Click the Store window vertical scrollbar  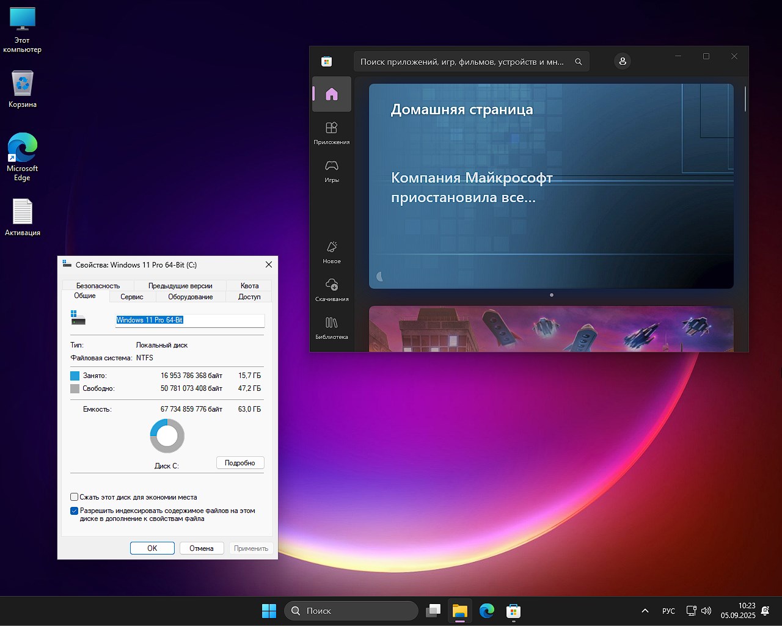tap(745, 99)
